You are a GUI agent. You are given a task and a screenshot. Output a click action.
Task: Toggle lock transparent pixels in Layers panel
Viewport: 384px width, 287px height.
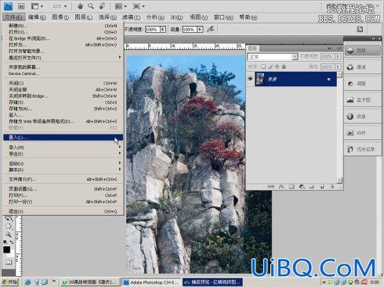coord(263,66)
